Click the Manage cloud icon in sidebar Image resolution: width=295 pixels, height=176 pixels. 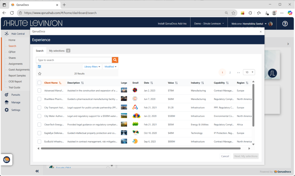coord(6,102)
